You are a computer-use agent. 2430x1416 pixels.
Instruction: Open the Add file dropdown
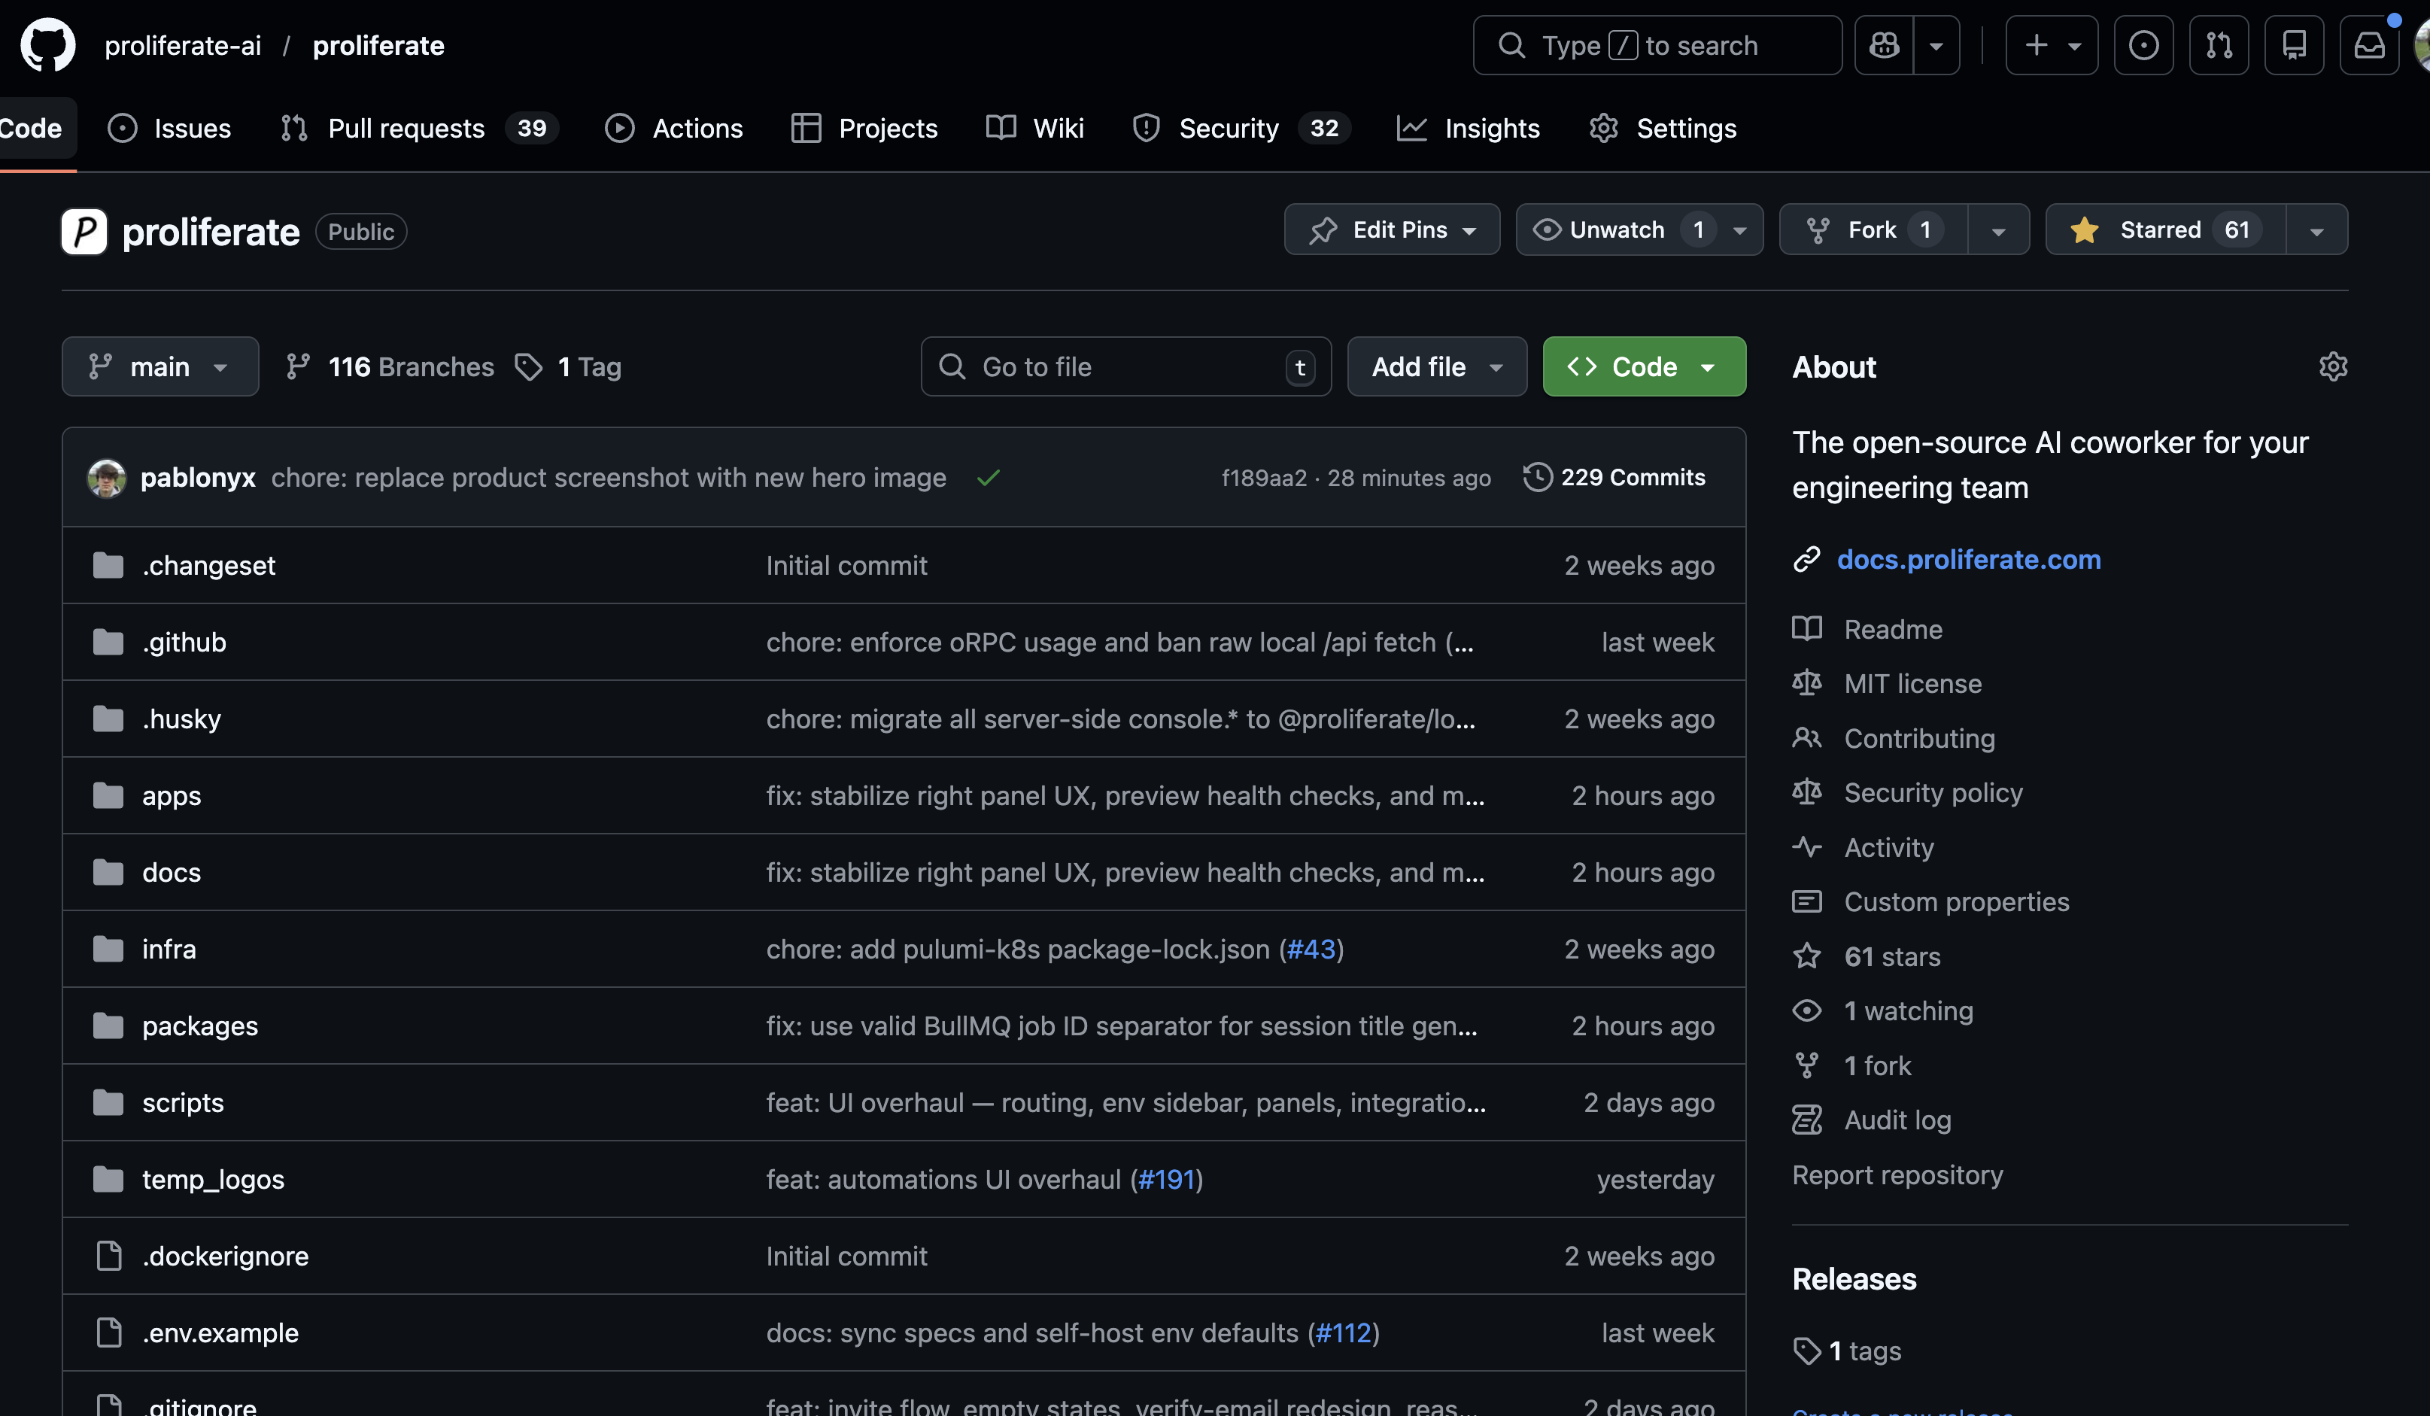coord(1436,366)
